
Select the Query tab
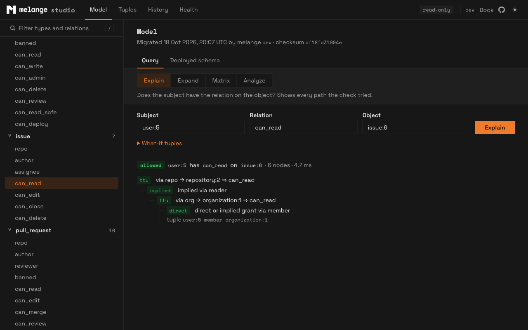(x=150, y=60)
